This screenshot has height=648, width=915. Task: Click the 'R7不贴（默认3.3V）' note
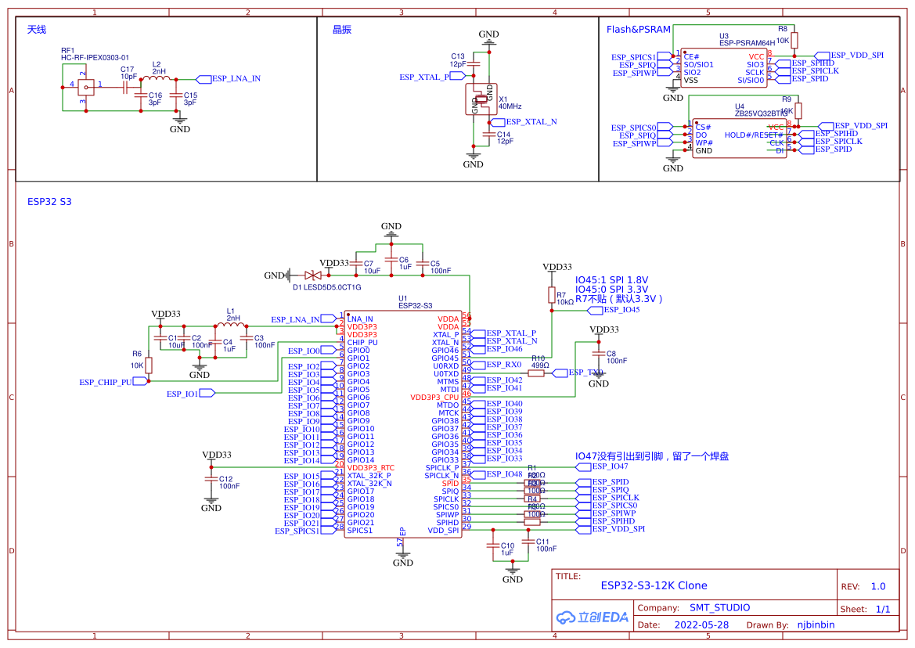619,299
